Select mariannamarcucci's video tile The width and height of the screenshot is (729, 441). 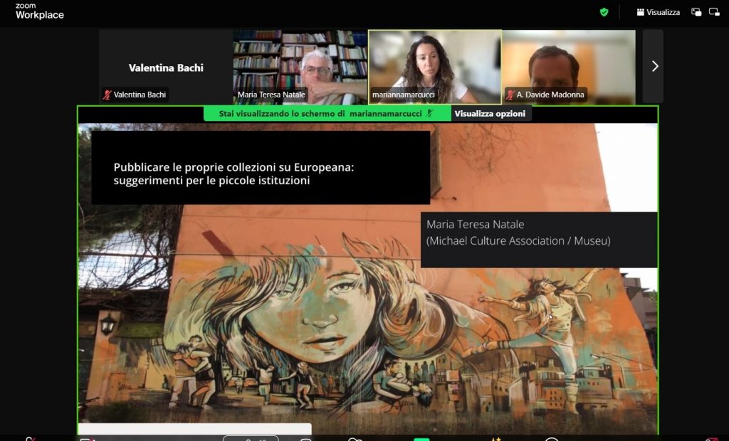pos(435,66)
